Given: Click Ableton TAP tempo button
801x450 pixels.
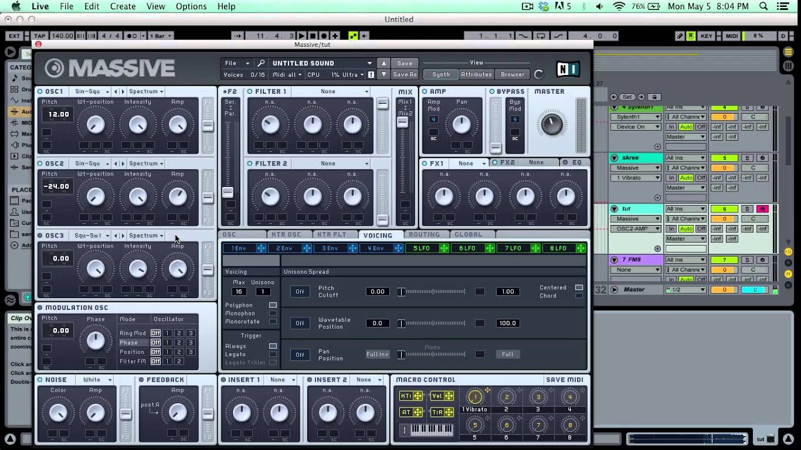Looking at the screenshot, I should [39, 36].
